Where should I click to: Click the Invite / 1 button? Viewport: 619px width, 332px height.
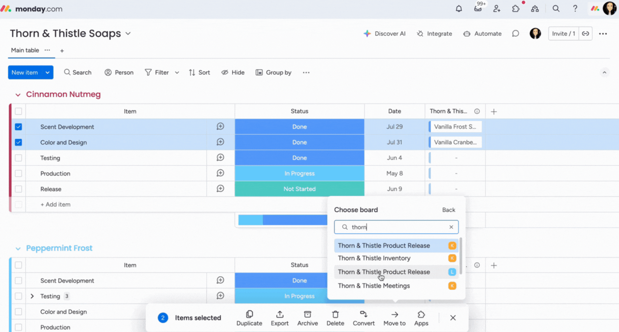tap(563, 34)
